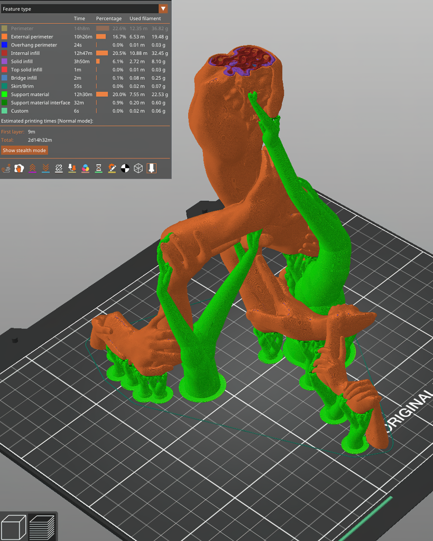
Task: Switch to sliced layers Preview icon
Action: point(42,527)
